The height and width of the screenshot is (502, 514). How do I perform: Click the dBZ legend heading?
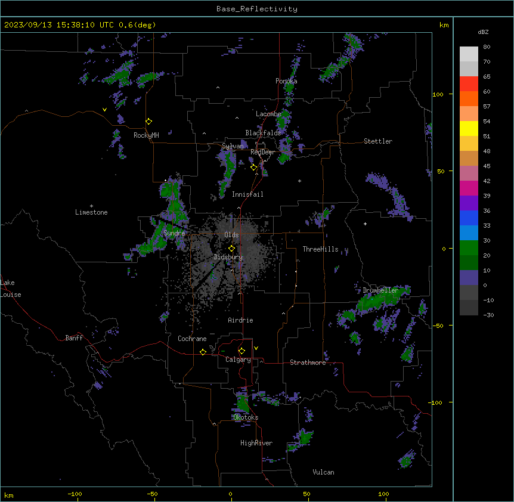coord(483,32)
